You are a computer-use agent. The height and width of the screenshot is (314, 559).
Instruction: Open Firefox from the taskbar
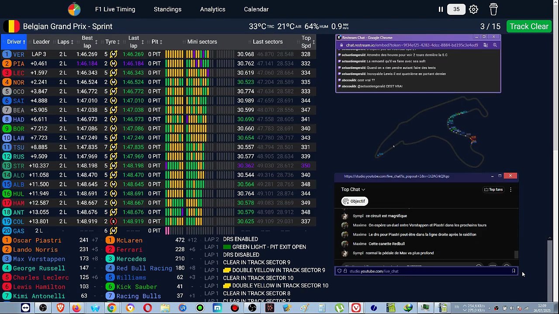[76, 308]
